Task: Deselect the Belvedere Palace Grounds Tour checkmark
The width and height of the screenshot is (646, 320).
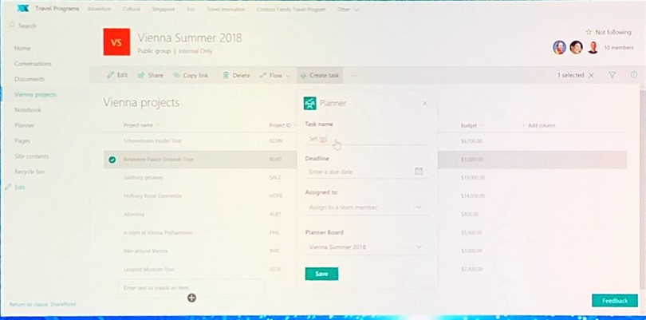Action: [x=112, y=160]
